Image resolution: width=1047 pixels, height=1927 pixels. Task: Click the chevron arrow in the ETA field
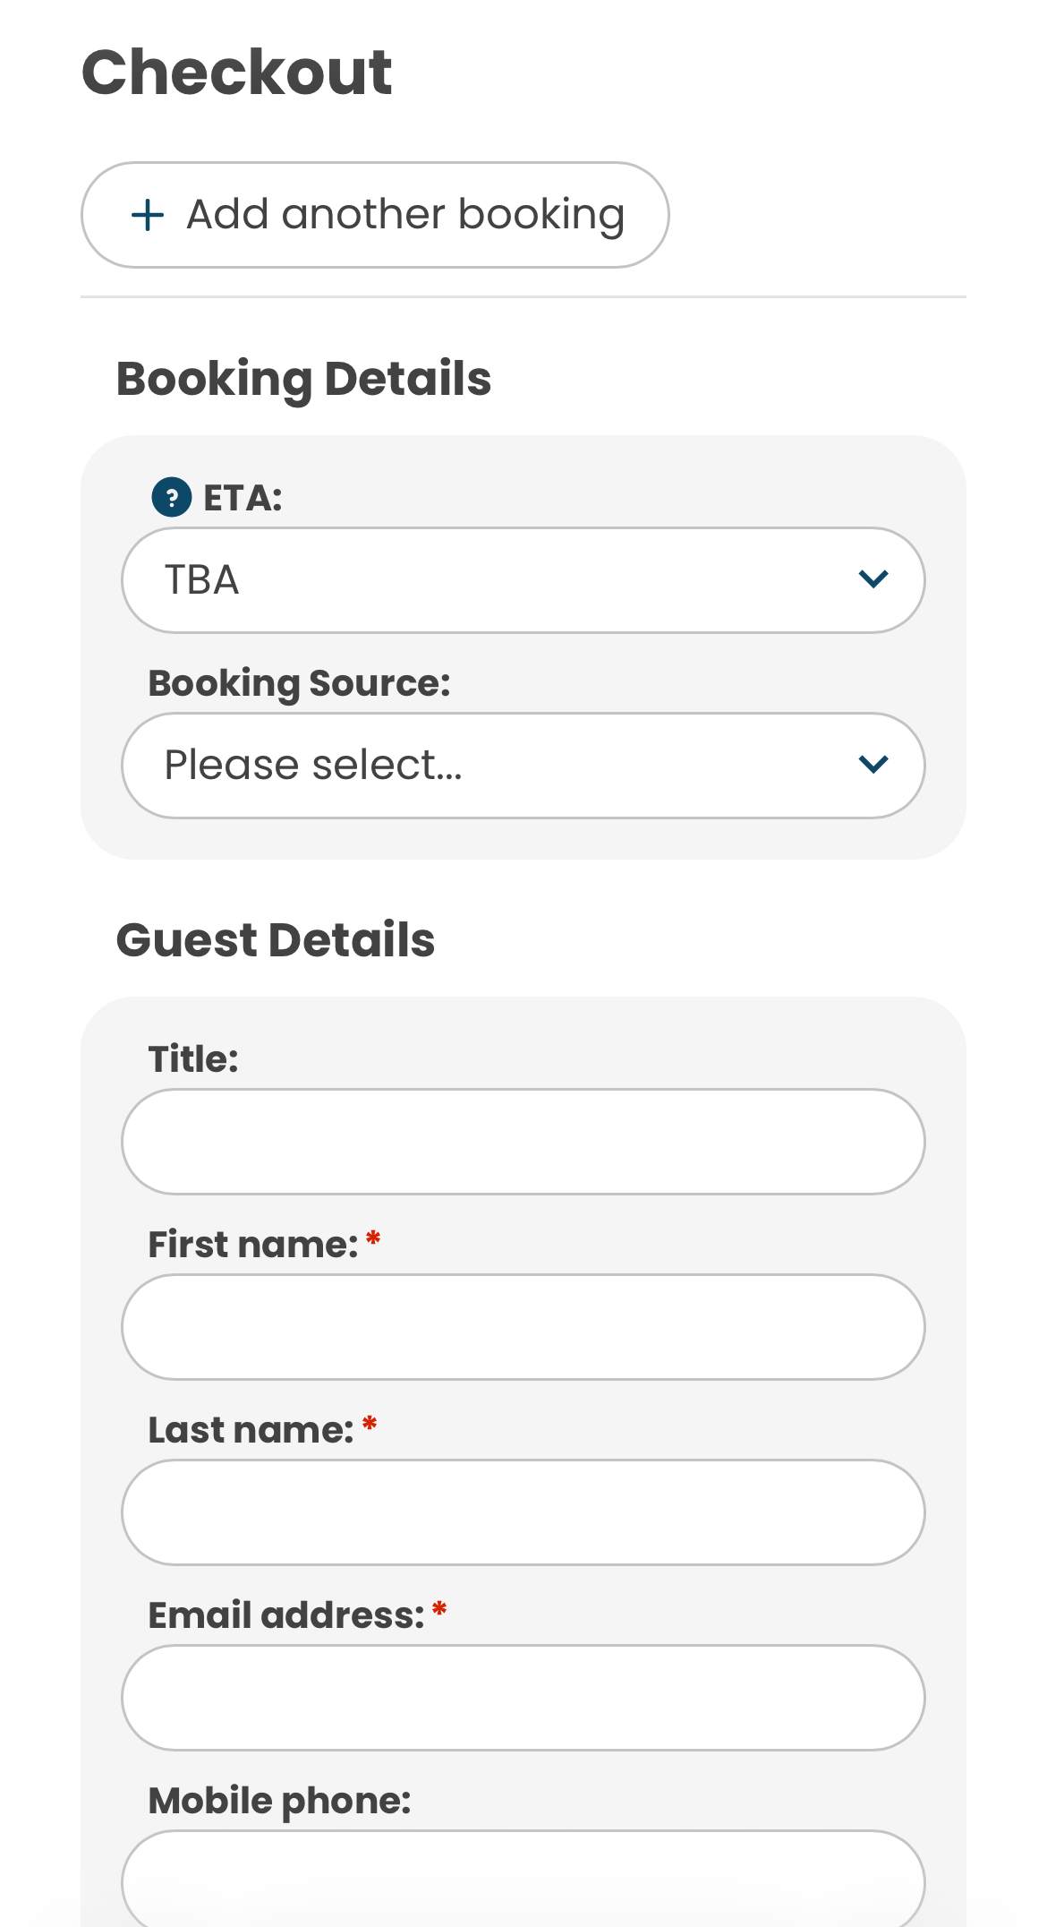click(872, 579)
